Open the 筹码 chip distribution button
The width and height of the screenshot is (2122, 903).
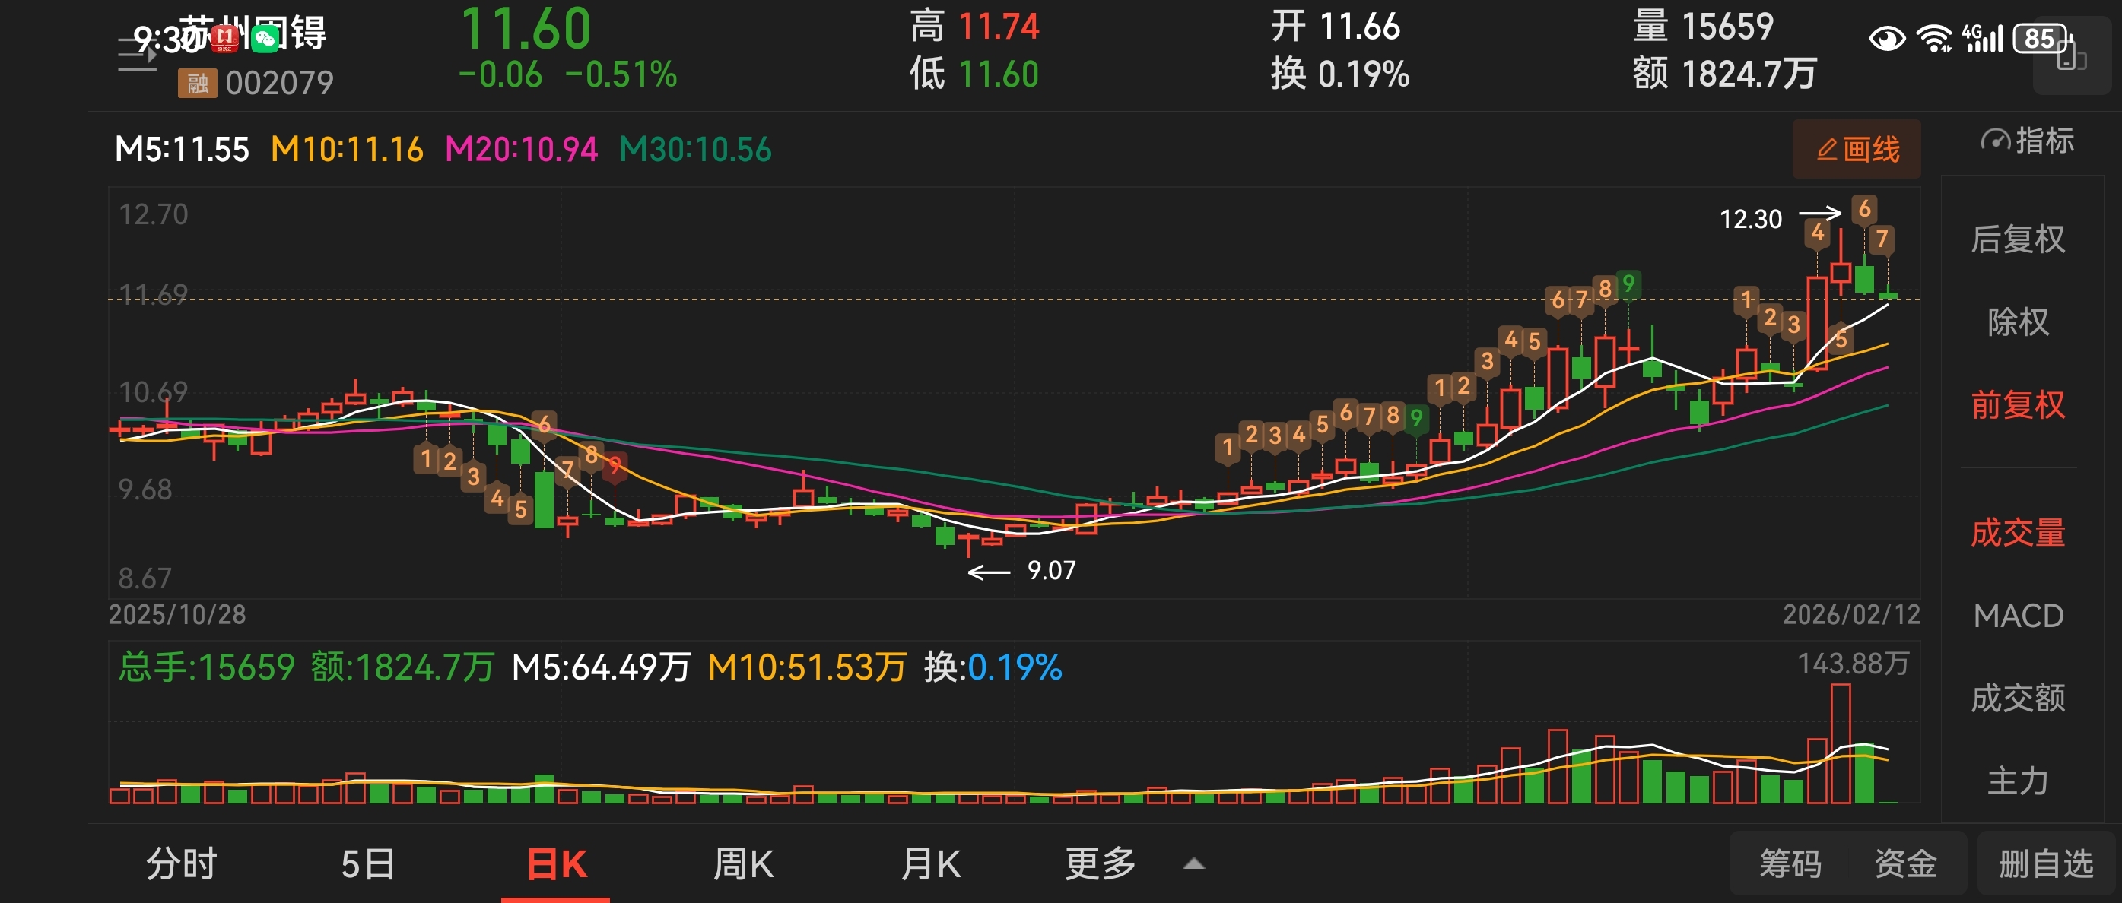(1790, 864)
